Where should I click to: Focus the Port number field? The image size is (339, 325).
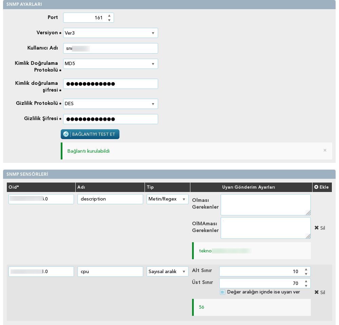pos(89,18)
